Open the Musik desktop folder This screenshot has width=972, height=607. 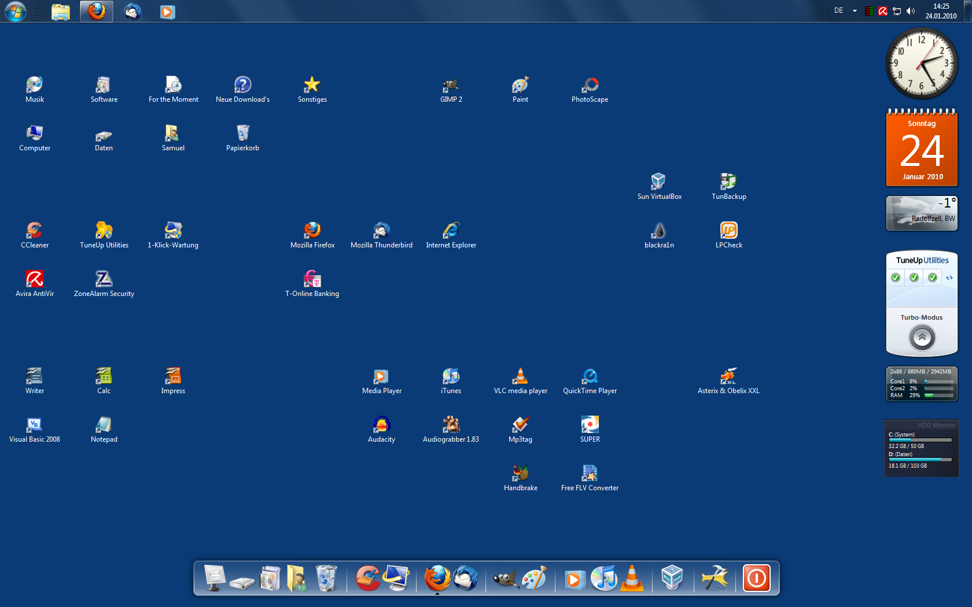35,90
